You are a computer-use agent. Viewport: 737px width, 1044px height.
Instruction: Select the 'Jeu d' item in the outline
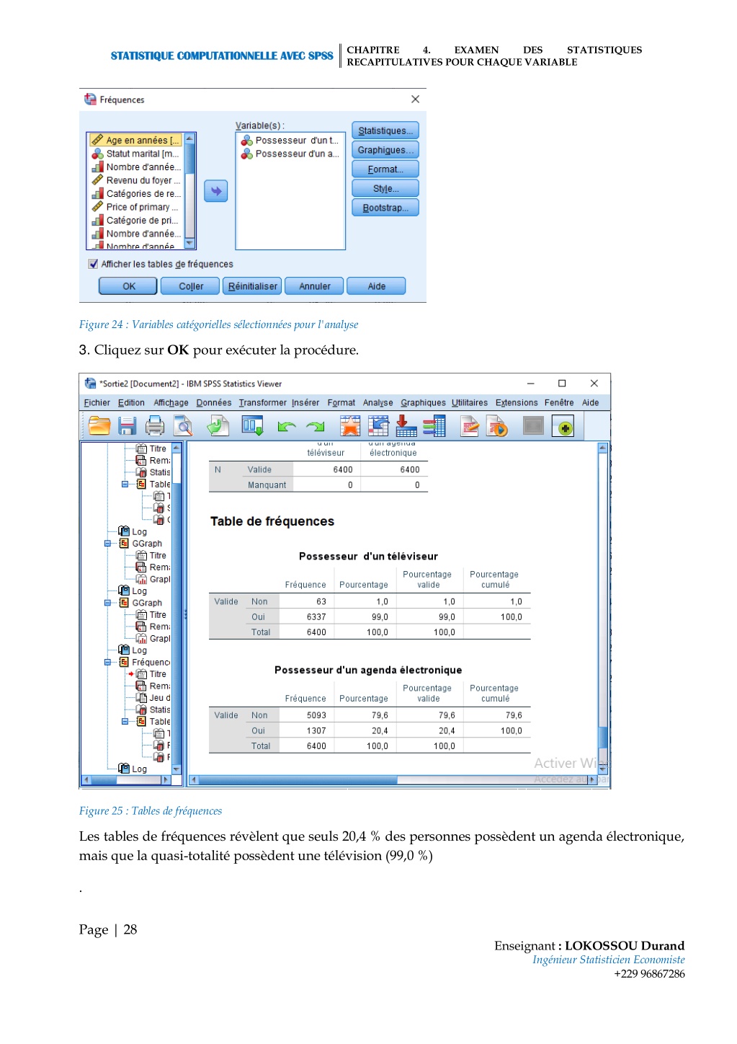pos(153,698)
